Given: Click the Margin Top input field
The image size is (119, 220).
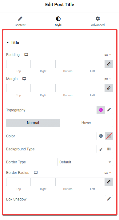Looking at the screenshot, I should click(x=18, y=88).
